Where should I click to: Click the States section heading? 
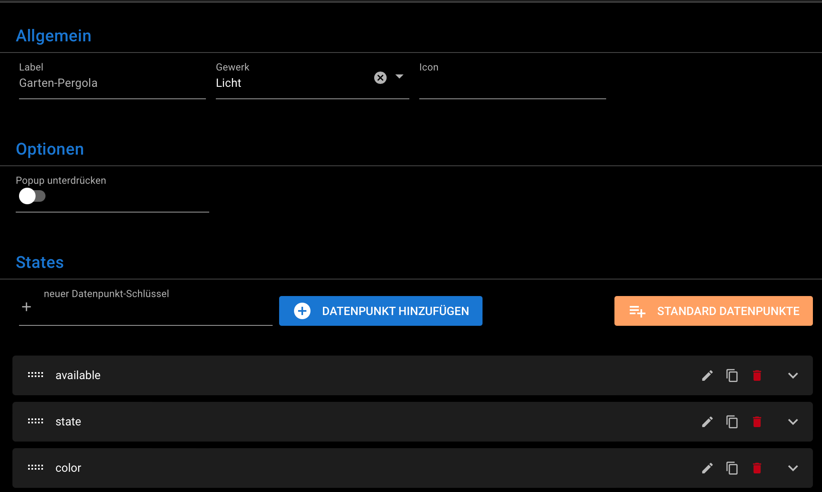[40, 263]
